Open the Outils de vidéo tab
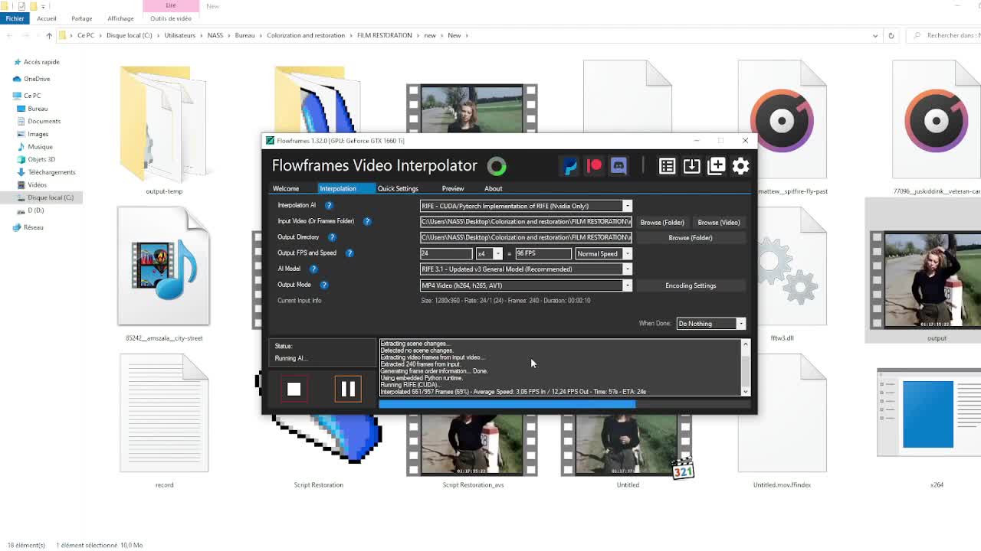This screenshot has width=981, height=551. (x=171, y=18)
